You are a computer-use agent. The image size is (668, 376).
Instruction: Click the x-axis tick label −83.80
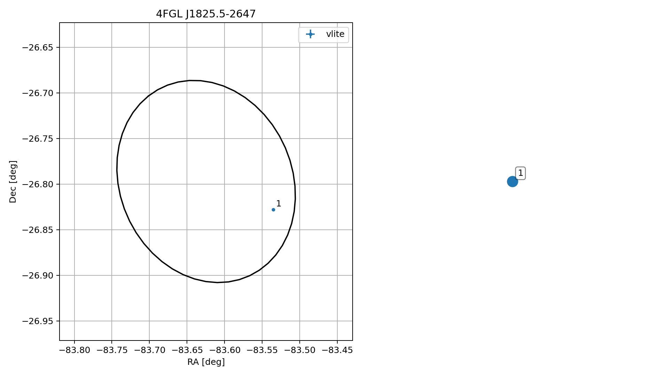pyautogui.click(x=74, y=350)
